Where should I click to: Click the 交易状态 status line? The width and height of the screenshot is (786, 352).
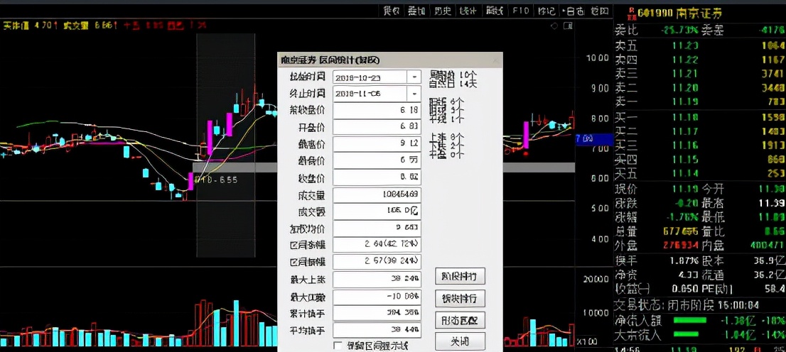[x=687, y=304]
